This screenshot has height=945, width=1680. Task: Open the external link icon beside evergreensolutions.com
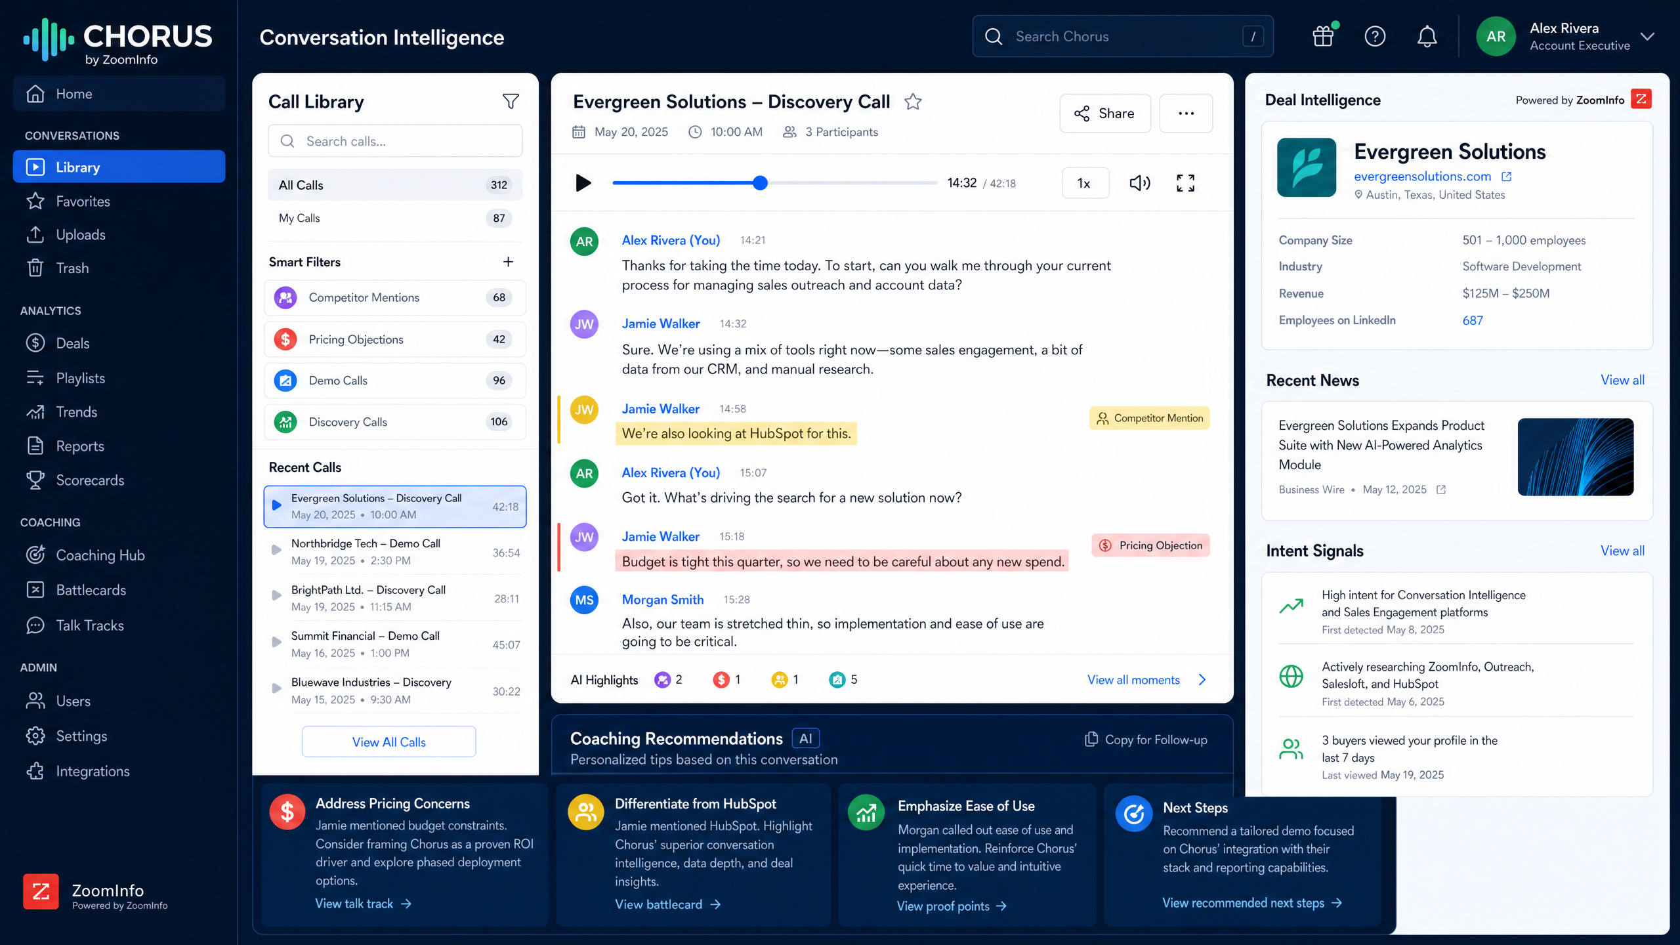coord(1507,177)
